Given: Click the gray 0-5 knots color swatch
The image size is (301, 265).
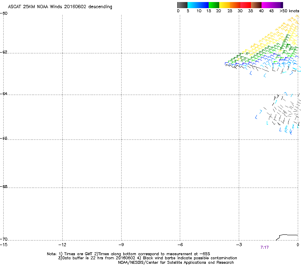Looking at the screenshot, I should click(x=182, y=5).
